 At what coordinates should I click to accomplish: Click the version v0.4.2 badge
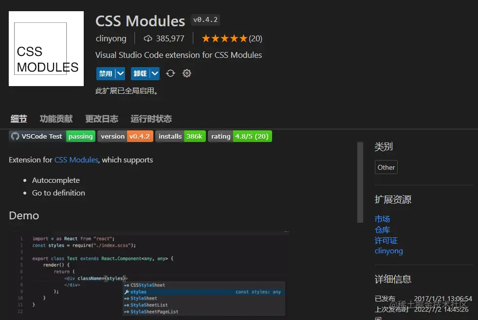(x=125, y=136)
